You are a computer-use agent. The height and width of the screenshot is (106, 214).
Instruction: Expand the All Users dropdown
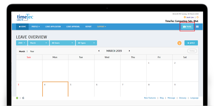point(62,43)
